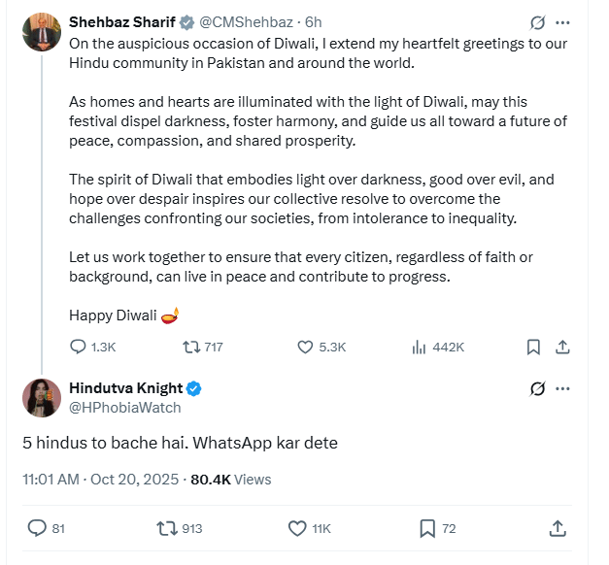Viewport: 609px width, 565px height.
Task: Retweet Shehbaz Sharif's Diwali post
Action: [192, 347]
